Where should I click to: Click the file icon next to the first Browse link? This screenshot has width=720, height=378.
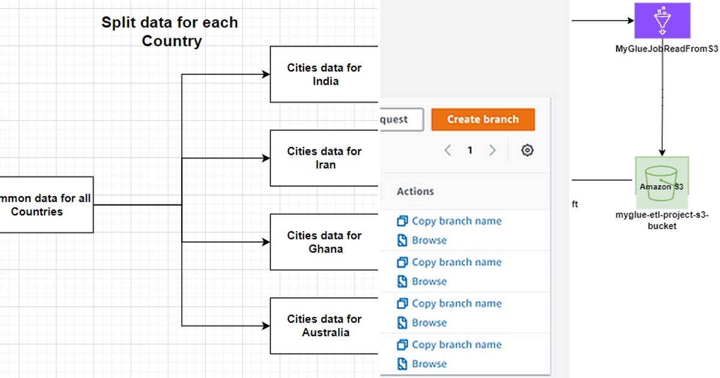coord(402,240)
